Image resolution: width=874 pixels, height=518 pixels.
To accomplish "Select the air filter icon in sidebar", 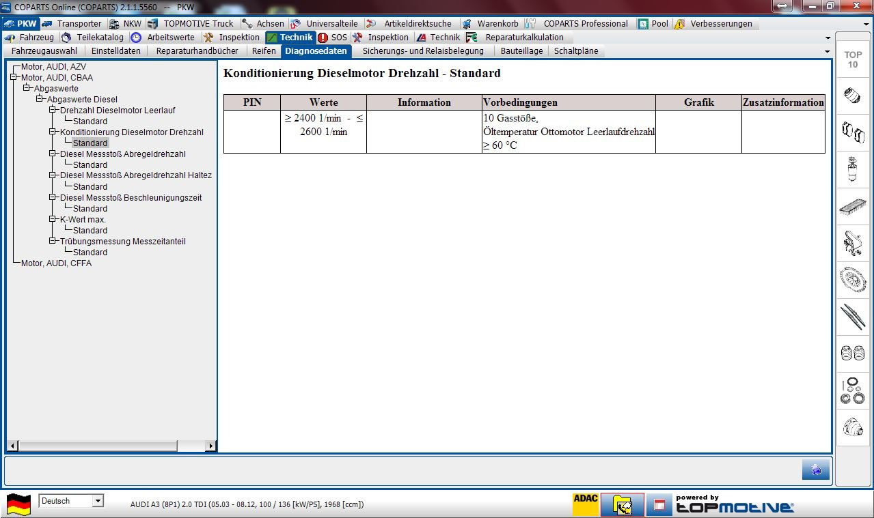I will (x=852, y=205).
